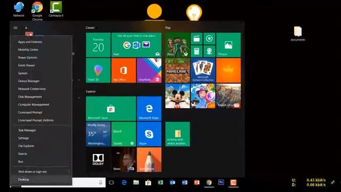341x192 pixels.
Task: Switch to Chrome on the taskbar
Action: point(209,182)
